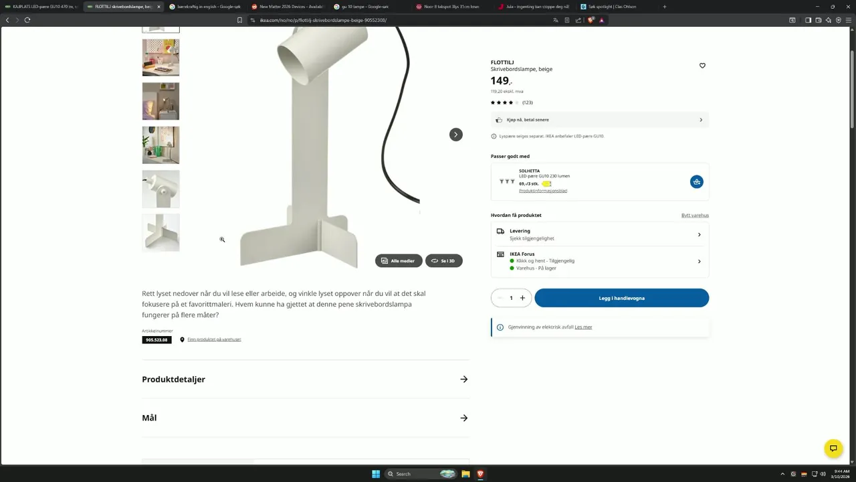The image size is (856, 482).
Task: Switch to gu 10 lampe Google tab
Action: coord(370,7)
